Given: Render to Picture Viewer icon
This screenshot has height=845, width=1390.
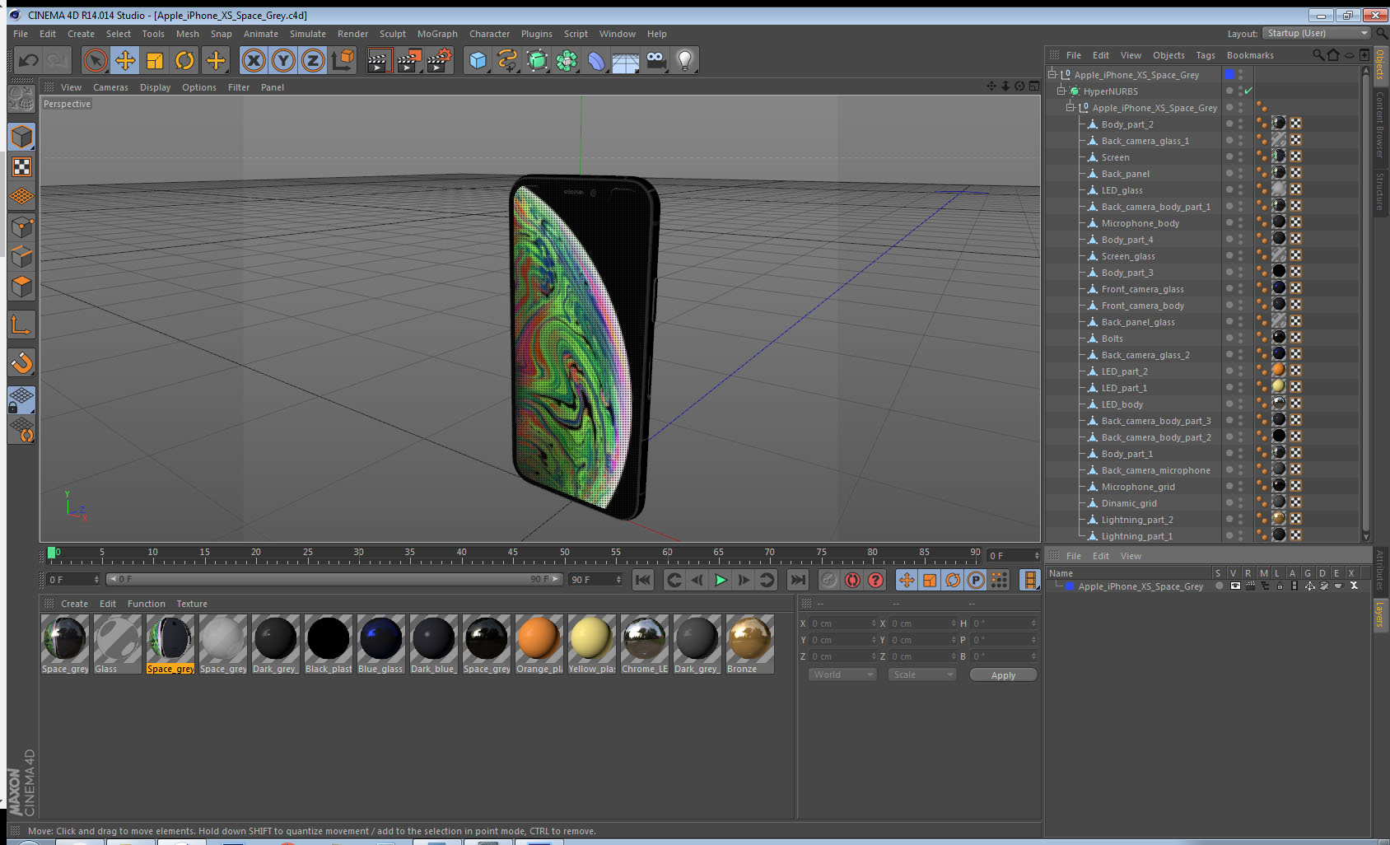Looking at the screenshot, I should [409, 60].
